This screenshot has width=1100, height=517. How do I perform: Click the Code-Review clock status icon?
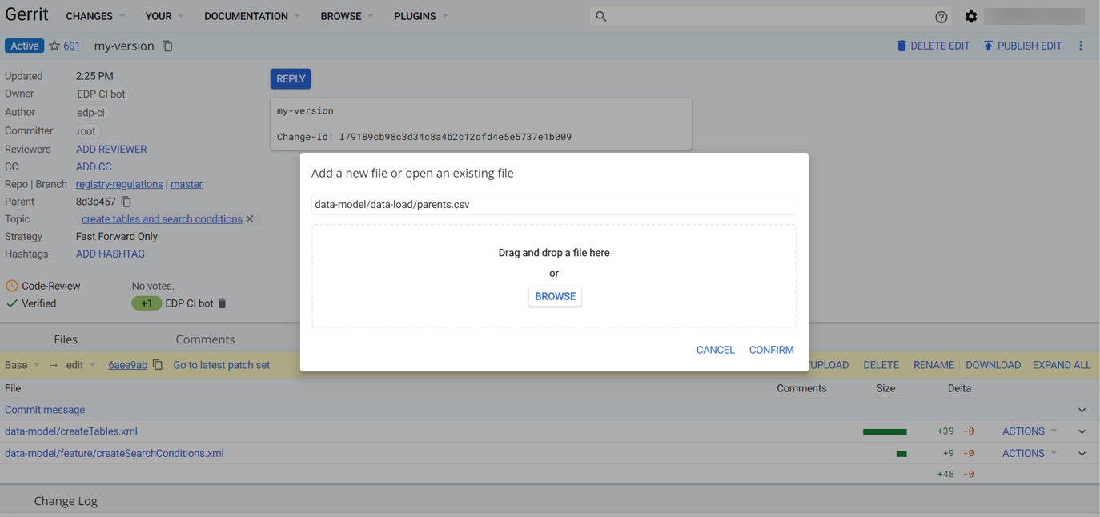coord(11,286)
